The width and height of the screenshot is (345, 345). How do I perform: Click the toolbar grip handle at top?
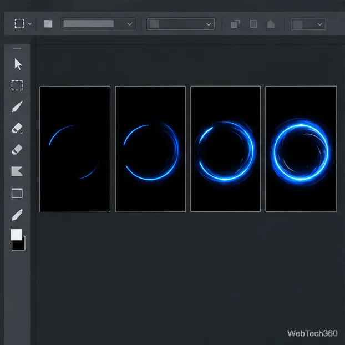coord(17,48)
